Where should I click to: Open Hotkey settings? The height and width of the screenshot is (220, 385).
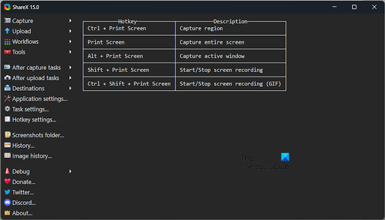pos(34,119)
